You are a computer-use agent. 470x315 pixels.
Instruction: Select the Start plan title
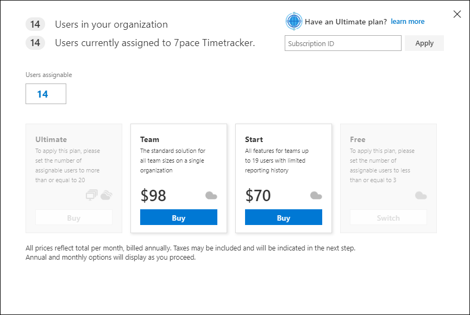tap(254, 139)
